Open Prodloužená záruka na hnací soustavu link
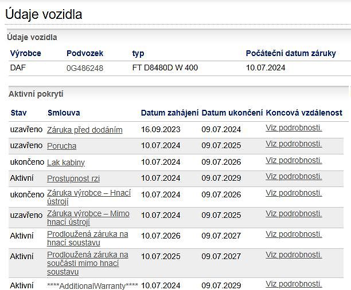The image size is (351, 290). [x=88, y=238]
